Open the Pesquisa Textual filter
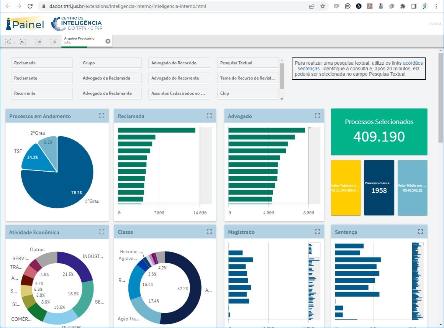Screen dimensions: 444x328 [248, 63]
